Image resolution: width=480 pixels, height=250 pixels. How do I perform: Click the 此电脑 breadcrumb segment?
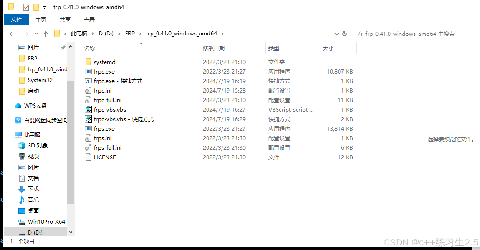tap(79, 34)
